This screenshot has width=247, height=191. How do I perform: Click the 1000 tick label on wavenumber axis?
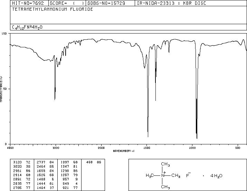(x=192, y=148)
